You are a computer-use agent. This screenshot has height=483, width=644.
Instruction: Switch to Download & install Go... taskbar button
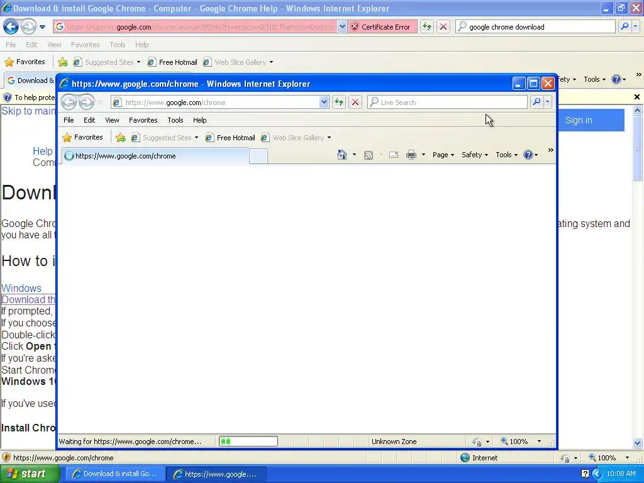pos(116,474)
